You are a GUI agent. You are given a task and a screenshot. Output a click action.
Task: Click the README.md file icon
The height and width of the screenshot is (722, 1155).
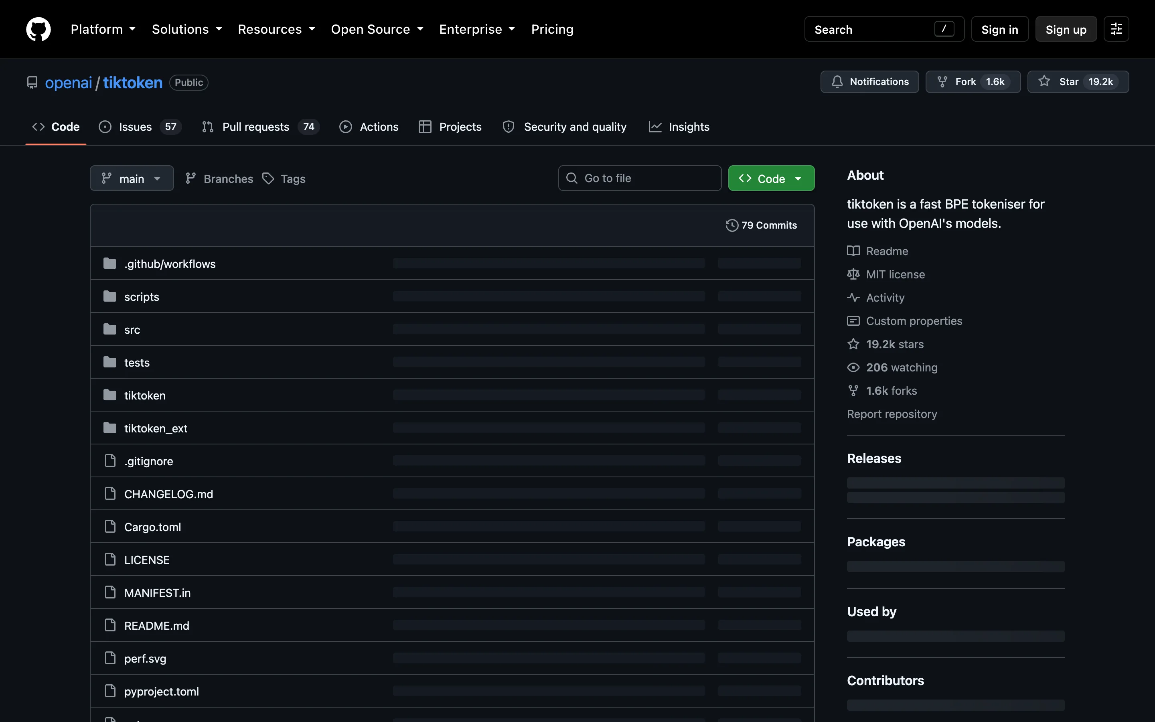point(110,626)
